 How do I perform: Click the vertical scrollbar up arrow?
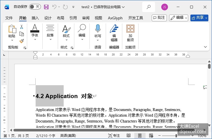pyautogui.click(x=209, y=62)
